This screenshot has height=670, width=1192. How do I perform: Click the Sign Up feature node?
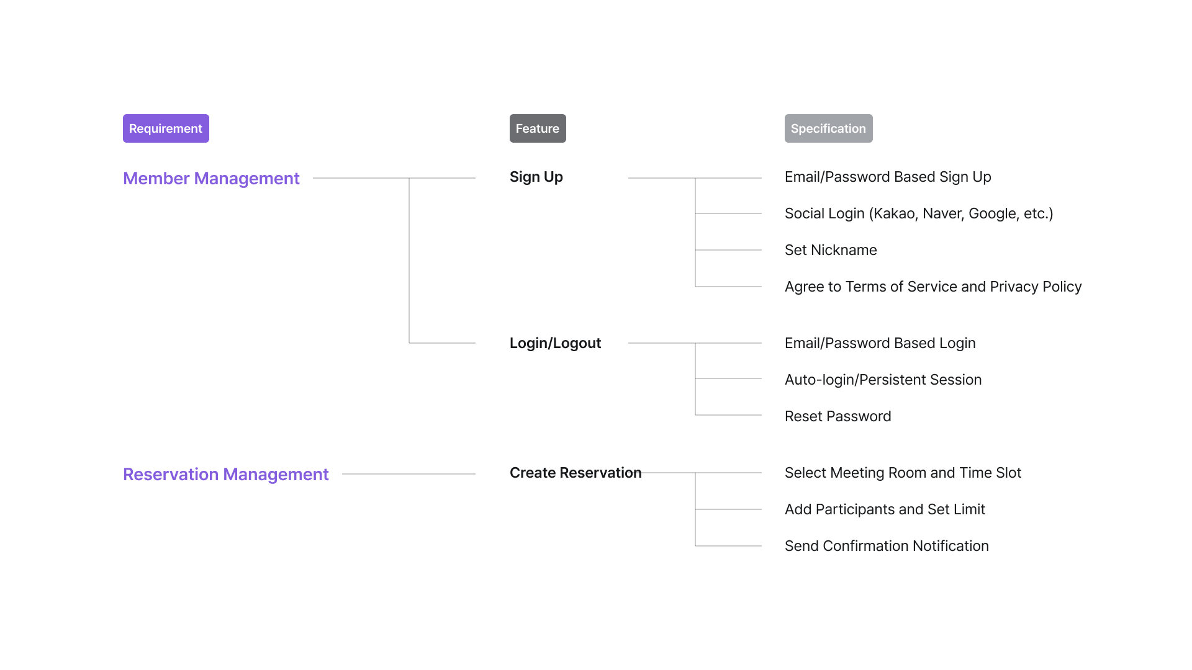(536, 177)
